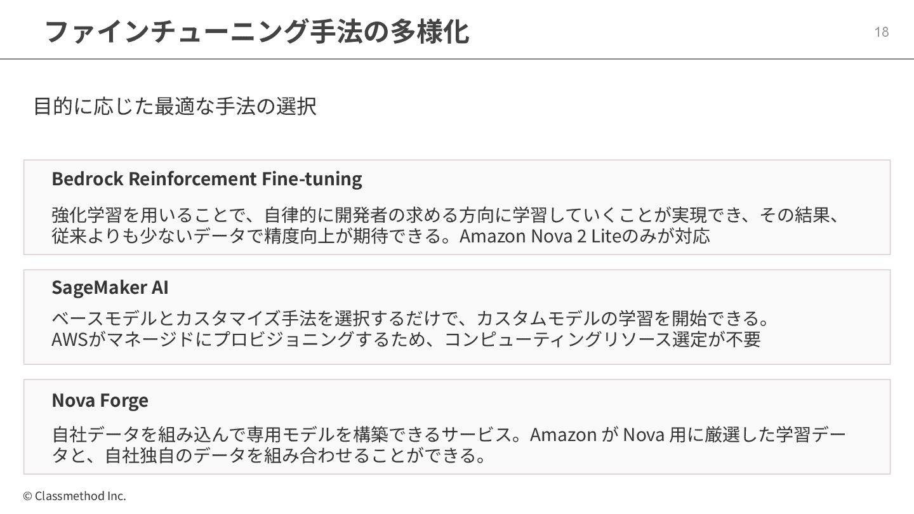
Task: Click the Nova Forge heading
Action: pyautogui.click(x=100, y=400)
